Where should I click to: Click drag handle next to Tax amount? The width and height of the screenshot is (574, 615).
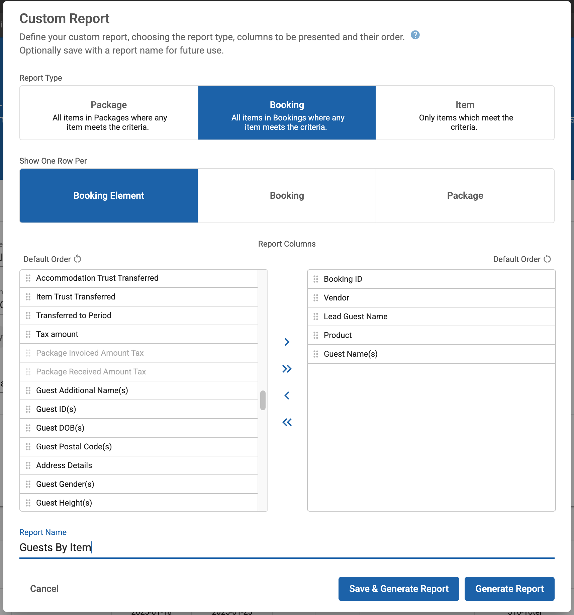click(x=28, y=334)
